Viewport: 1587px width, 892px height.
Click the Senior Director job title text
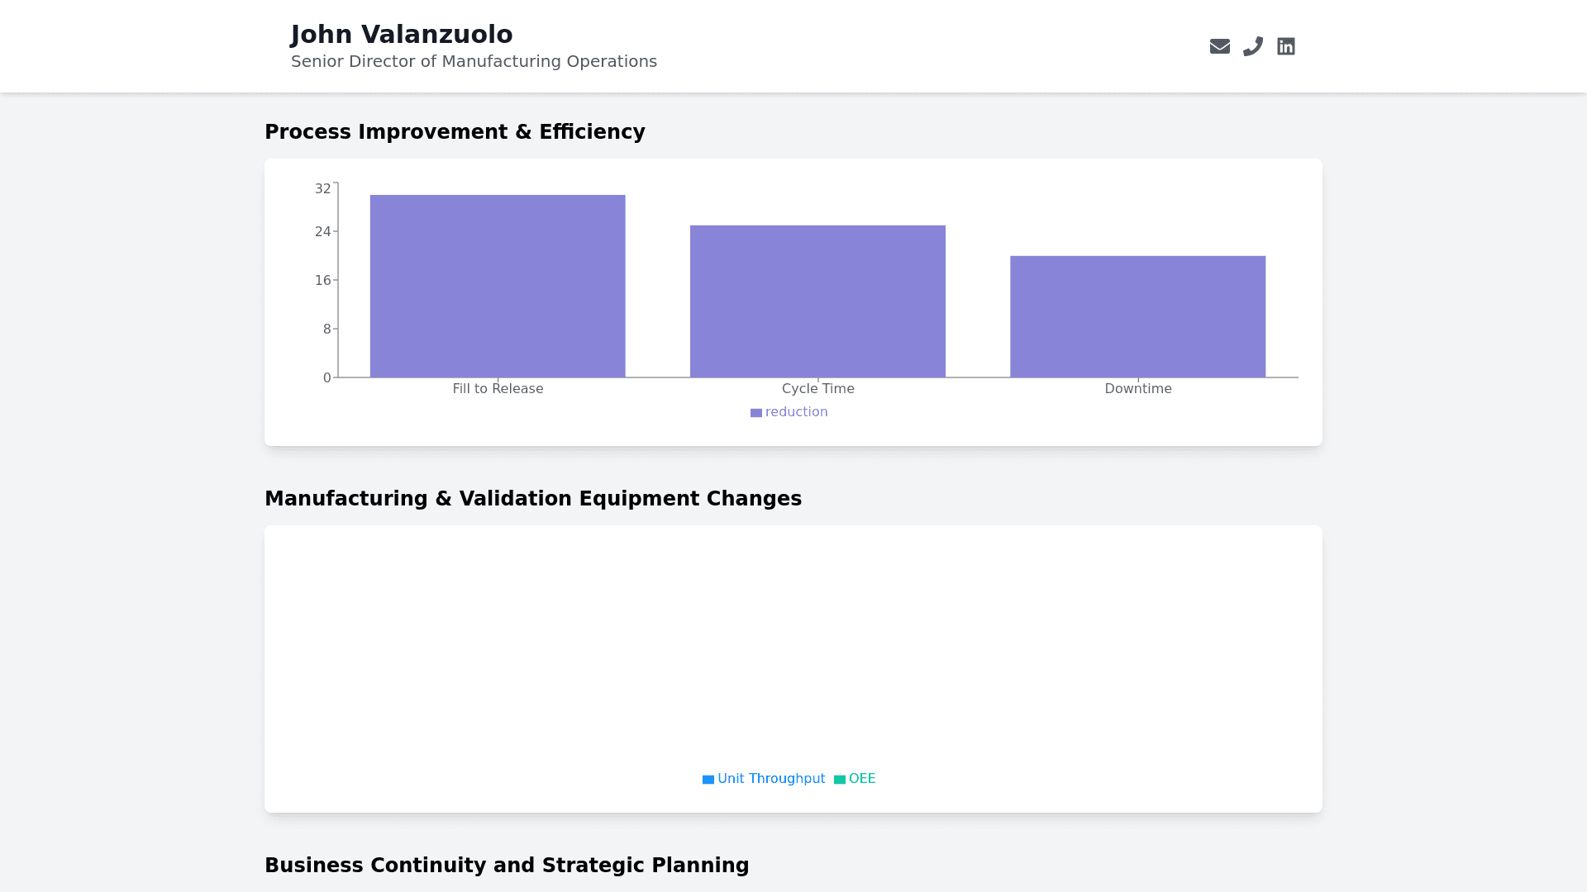(474, 62)
